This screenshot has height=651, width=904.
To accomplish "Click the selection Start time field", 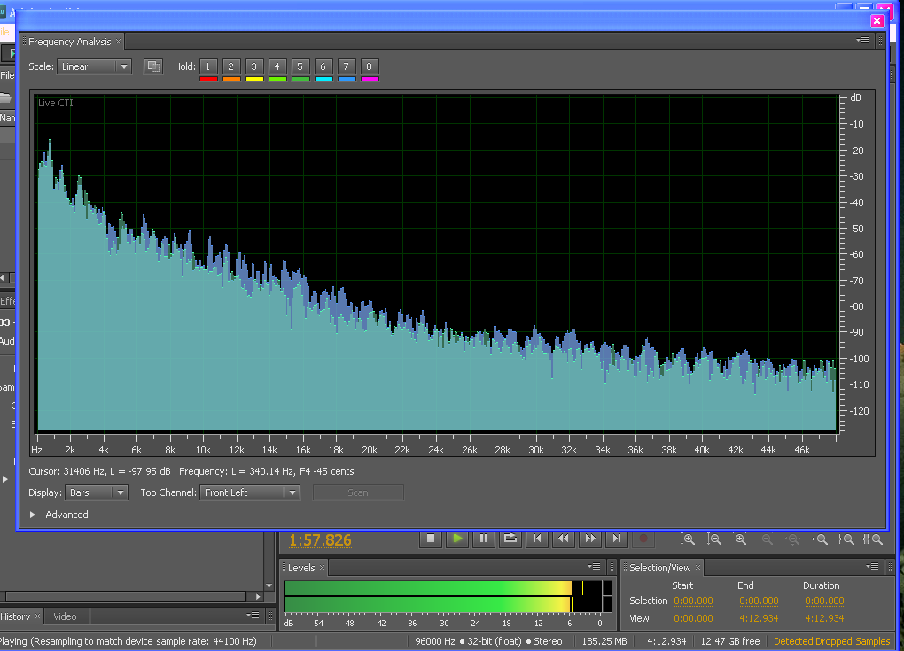I will [692, 601].
